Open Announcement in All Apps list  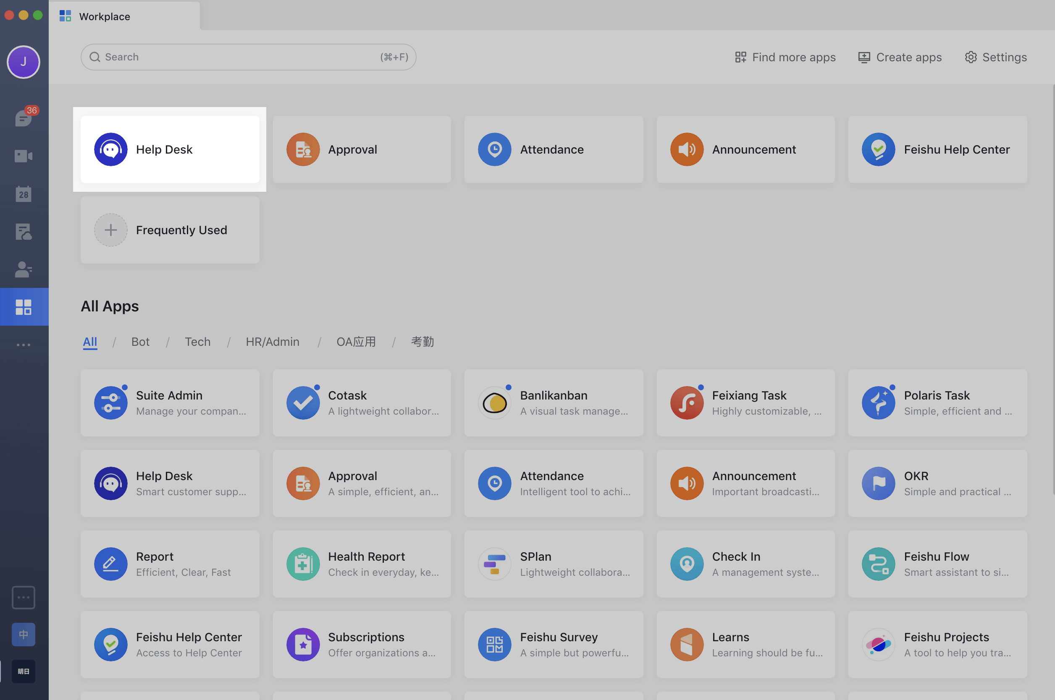pyautogui.click(x=745, y=483)
